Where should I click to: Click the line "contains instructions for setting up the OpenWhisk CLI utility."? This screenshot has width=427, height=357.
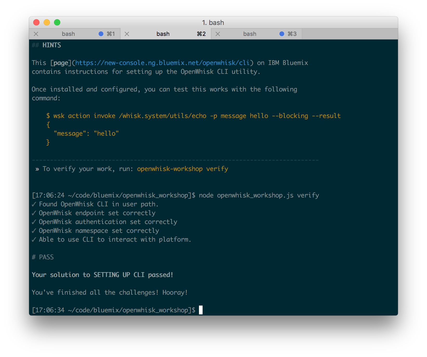[x=146, y=72]
